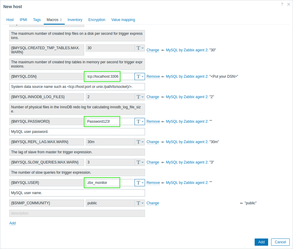
Task: Click the REPL_LAG value '30m' field
Action: pyautogui.click(x=110, y=142)
